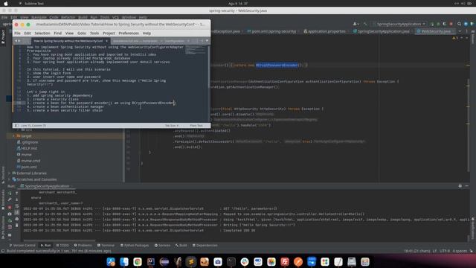Hide the Run tool window

click(467, 186)
